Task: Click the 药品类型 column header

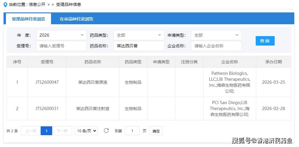Action: click(133, 62)
